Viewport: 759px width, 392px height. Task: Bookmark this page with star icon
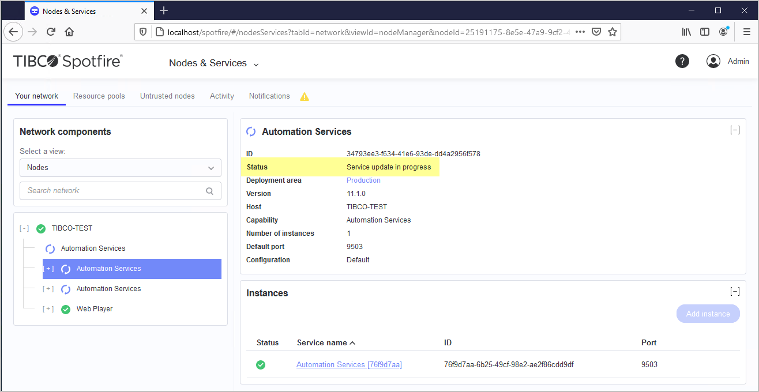point(613,32)
